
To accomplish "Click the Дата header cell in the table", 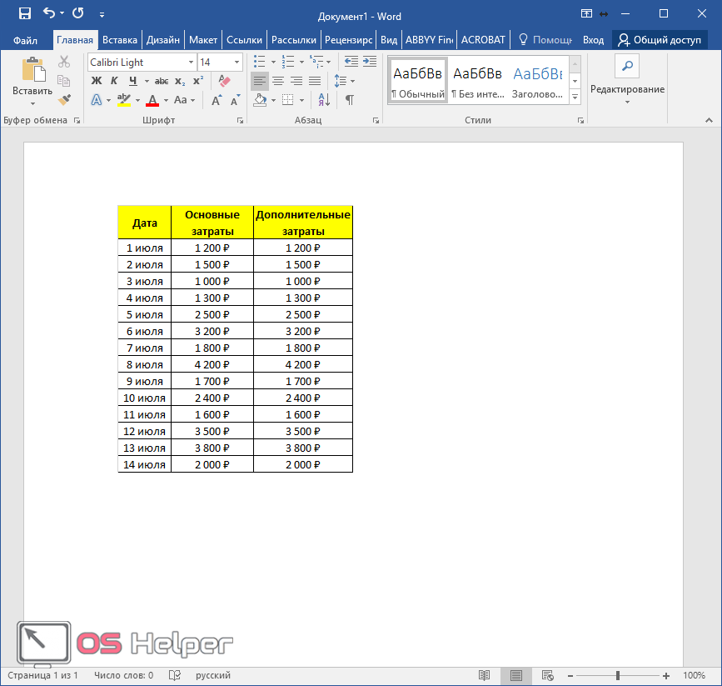I will 145,223.
